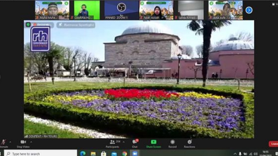Show hidden system tray icons
The image size is (278, 156).
(235, 153)
